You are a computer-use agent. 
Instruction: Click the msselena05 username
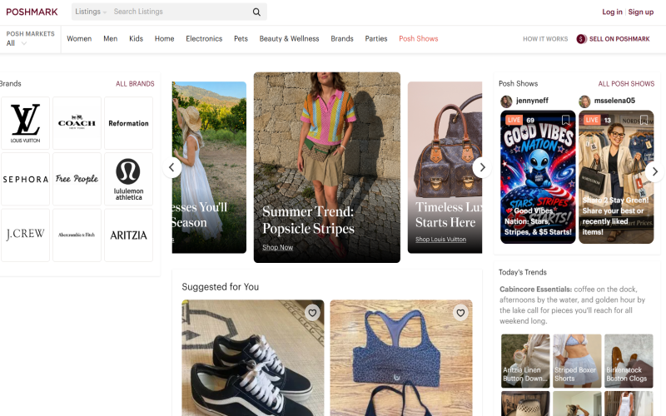click(614, 101)
